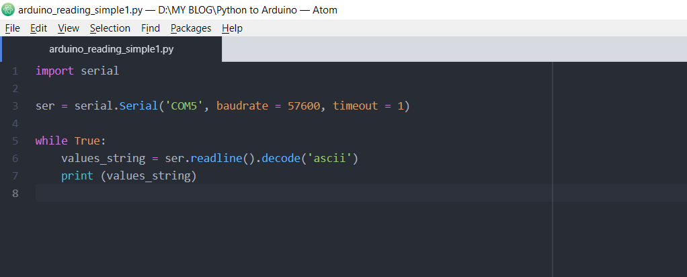
Task: Open the File menu
Action: (x=13, y=28)
